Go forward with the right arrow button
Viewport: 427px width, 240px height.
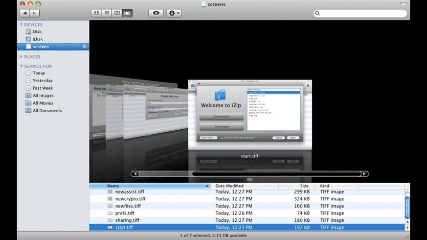click(x=35, y=13)
